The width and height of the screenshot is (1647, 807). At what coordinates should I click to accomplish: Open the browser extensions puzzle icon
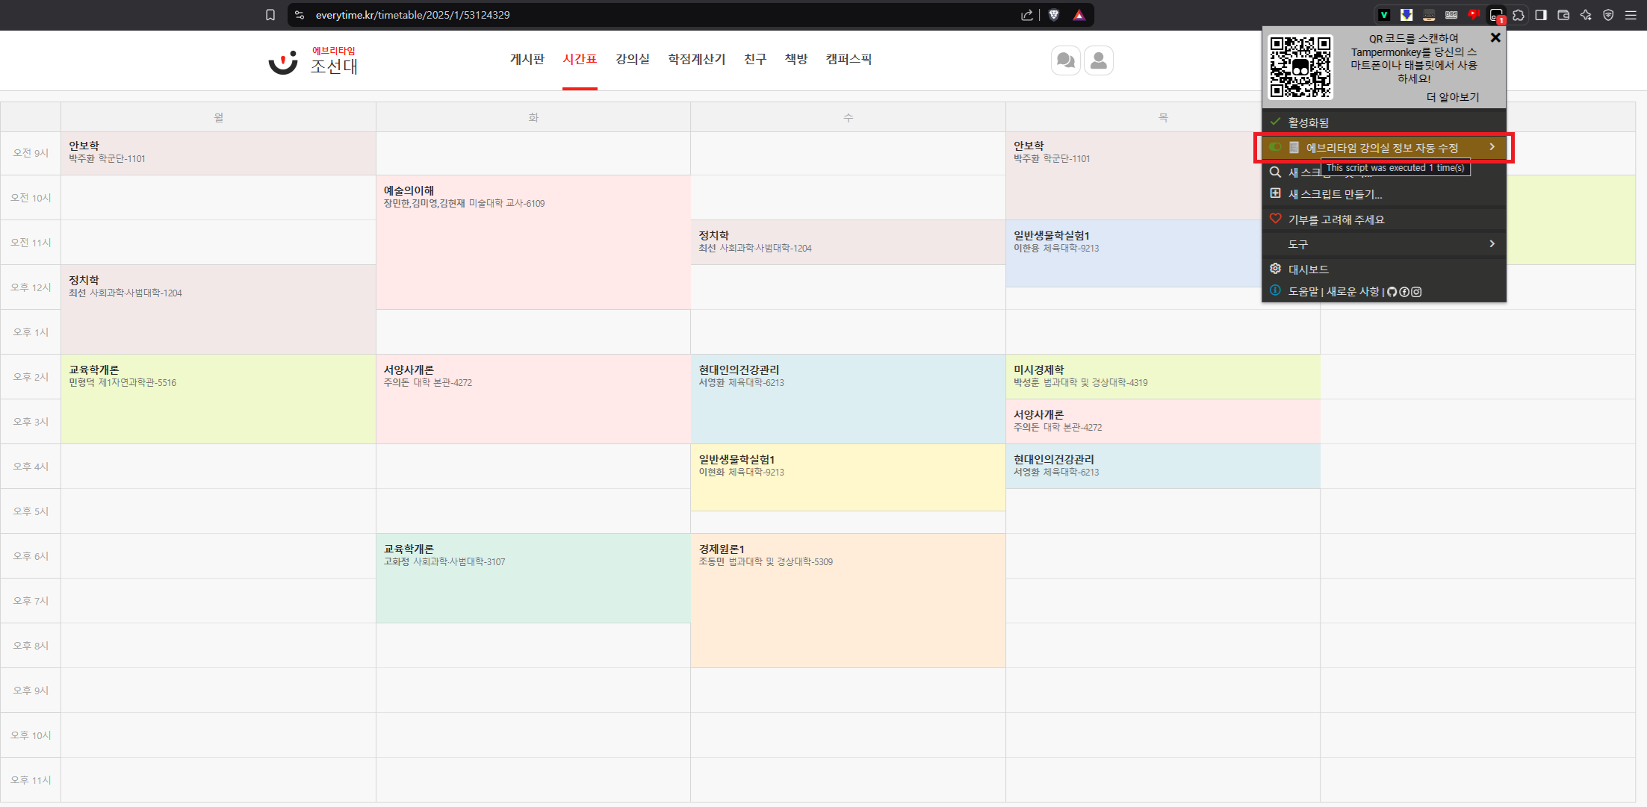click(1519, 15)
